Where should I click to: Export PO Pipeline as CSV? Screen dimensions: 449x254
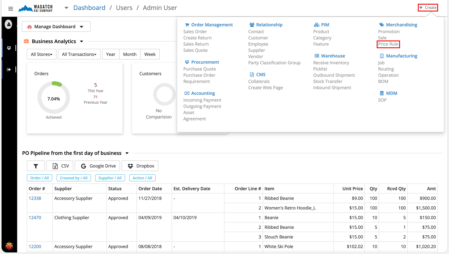[x=60, y=166]
